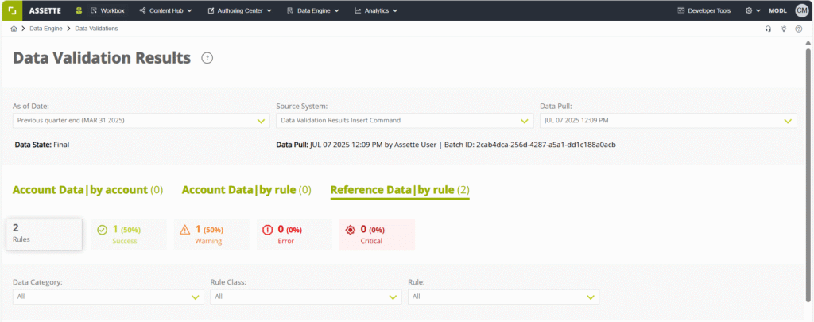This screenshot has width=814, height=322.
Task: Go to home via breadcrumb icon
Action: (14, 29)
